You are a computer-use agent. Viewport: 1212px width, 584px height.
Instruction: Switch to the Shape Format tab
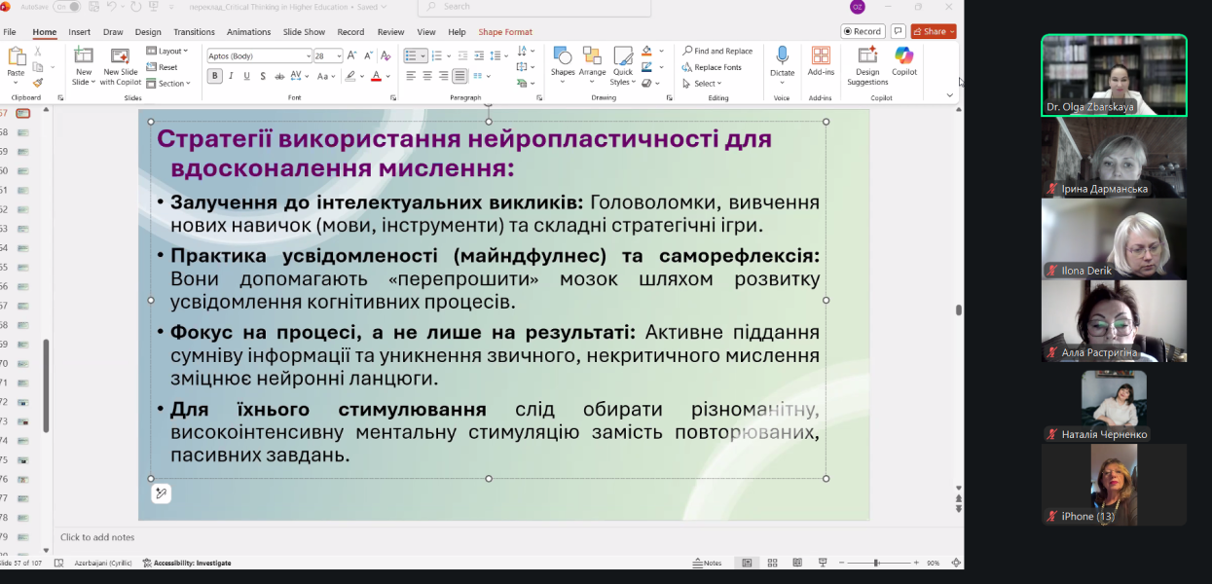pyautogui.click(x=505, y=32)
